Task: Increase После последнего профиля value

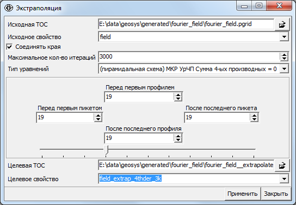Action: (x=178, y=136)
